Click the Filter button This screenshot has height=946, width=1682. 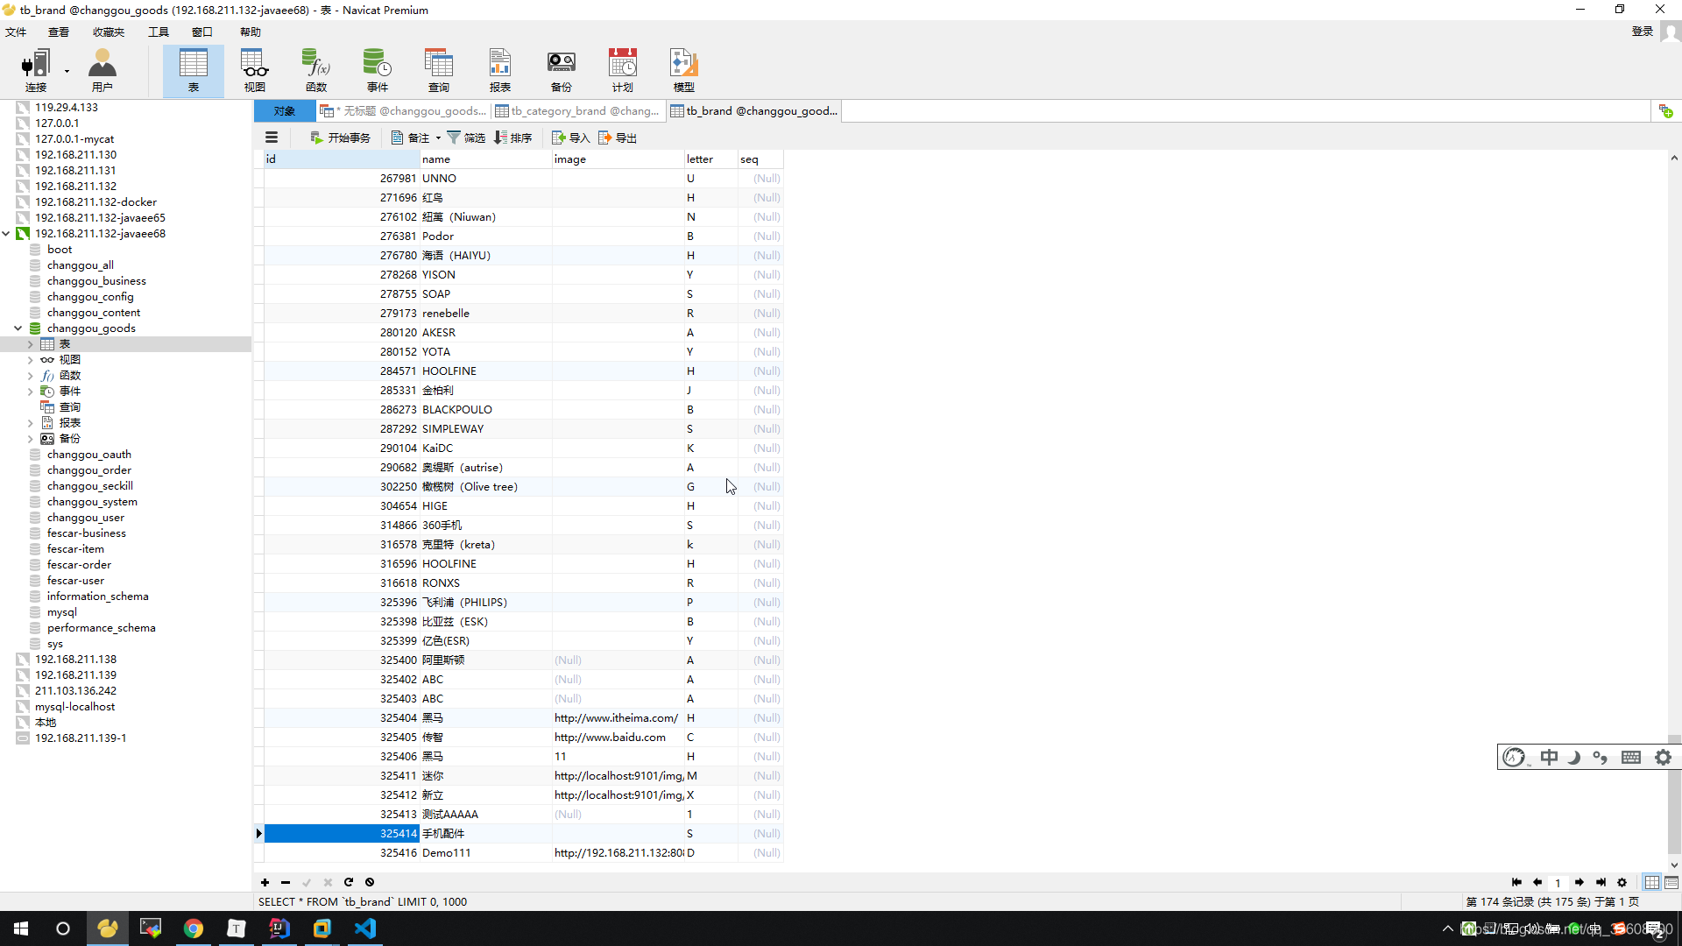point(466,138)
